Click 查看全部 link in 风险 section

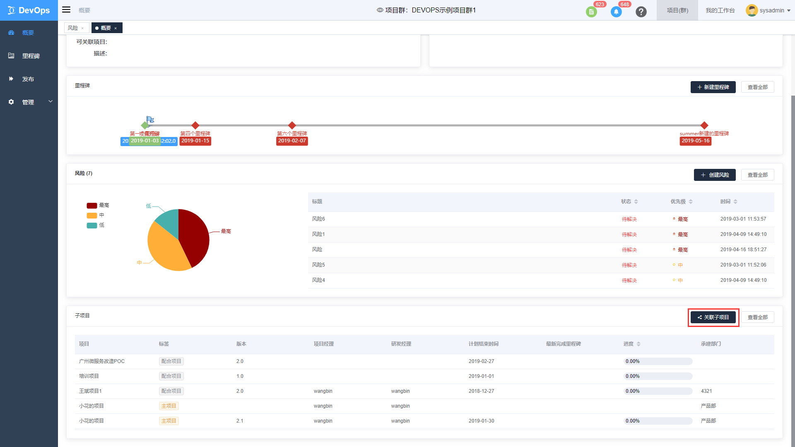(758, 175)
